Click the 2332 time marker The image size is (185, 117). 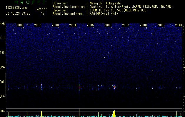coord(38,25)
